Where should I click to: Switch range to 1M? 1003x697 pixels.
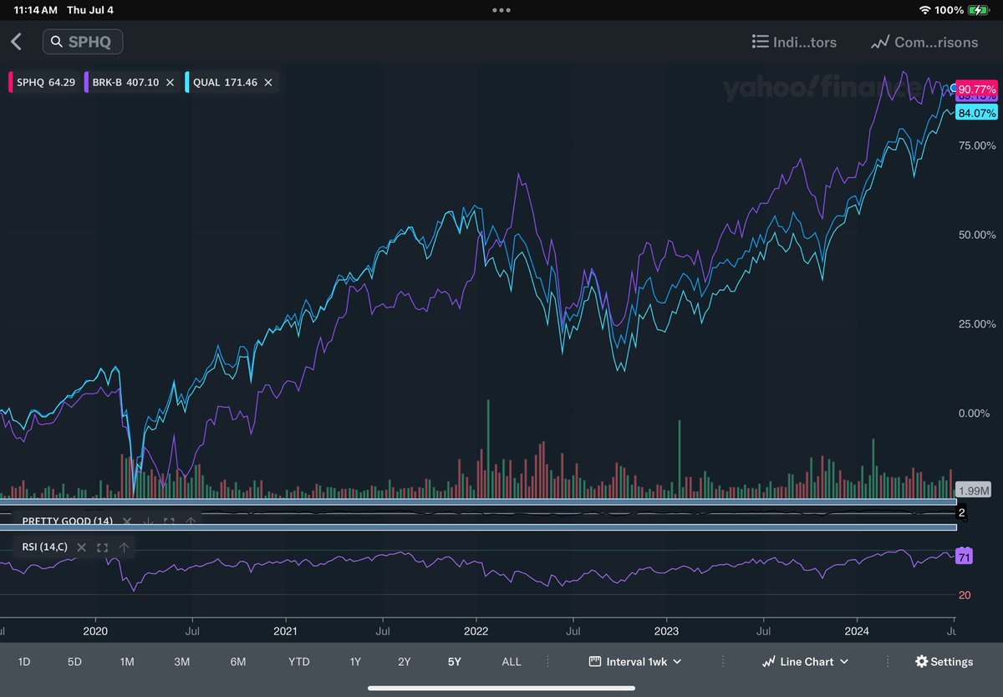[x=127, y=661]
